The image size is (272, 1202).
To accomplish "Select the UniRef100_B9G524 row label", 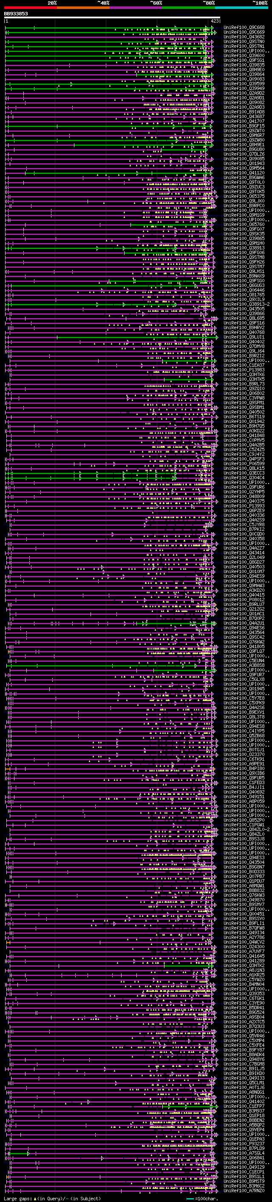I will (244, 1012).
